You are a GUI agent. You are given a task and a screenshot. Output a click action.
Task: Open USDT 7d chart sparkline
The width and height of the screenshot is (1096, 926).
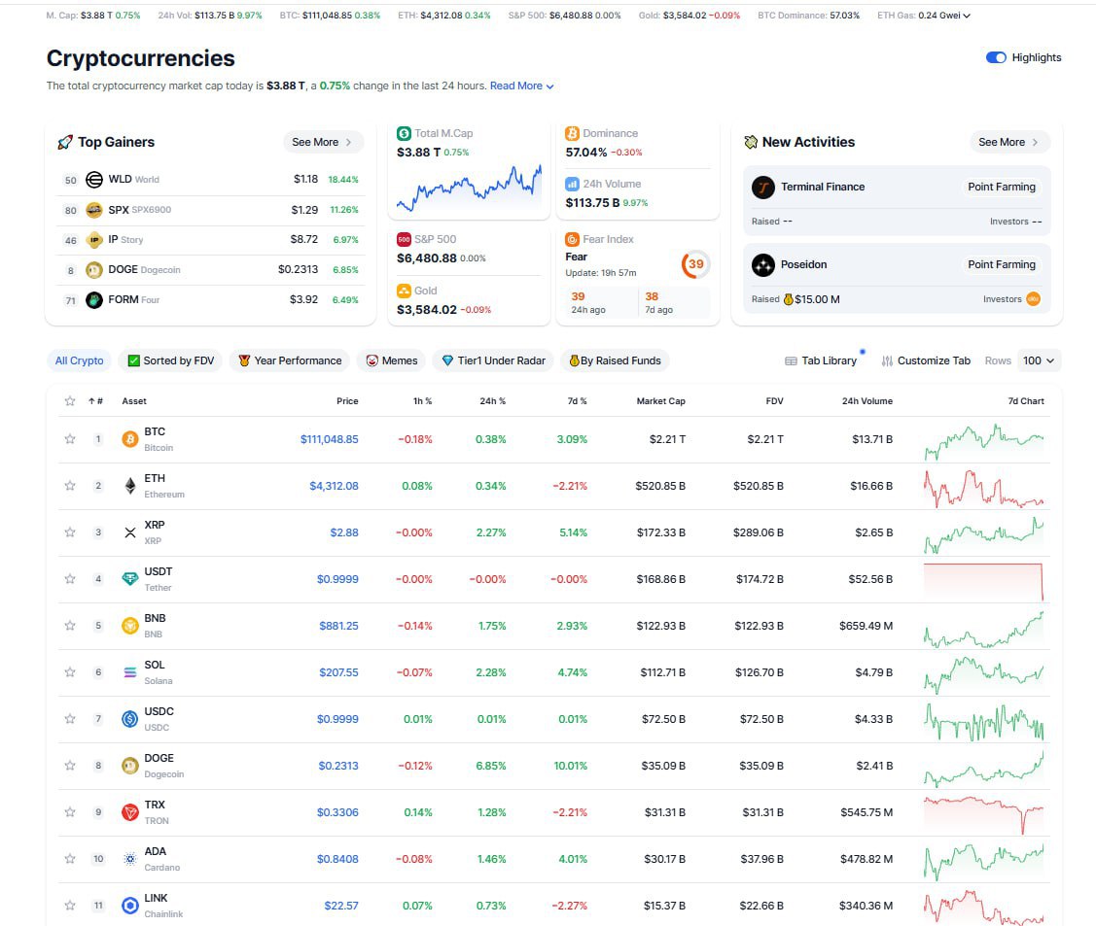pos(984,581)
